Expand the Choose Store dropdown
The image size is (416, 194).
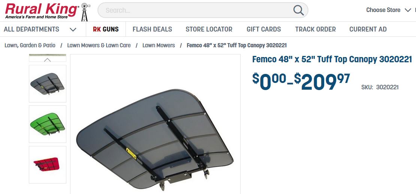tap(388, 10)
